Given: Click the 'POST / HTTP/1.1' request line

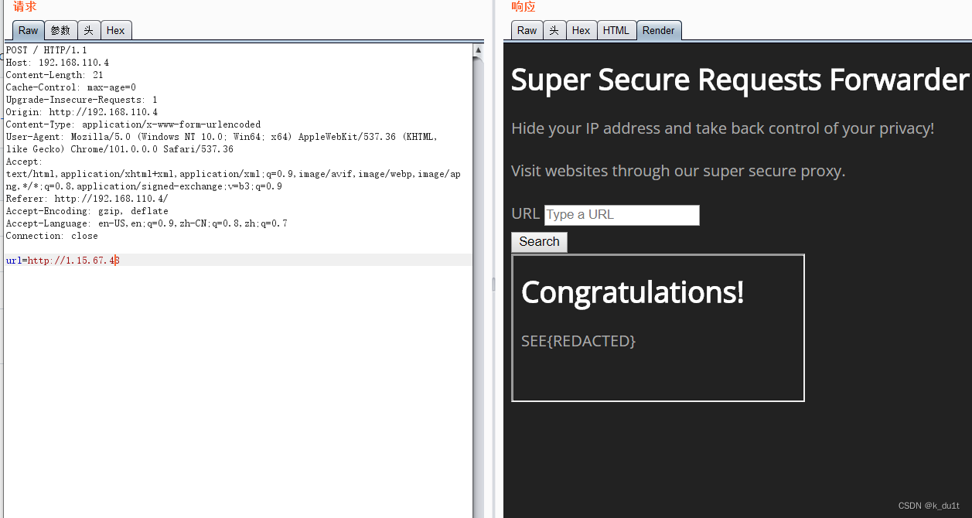Looking at the screenshot, I should [46, 50].
